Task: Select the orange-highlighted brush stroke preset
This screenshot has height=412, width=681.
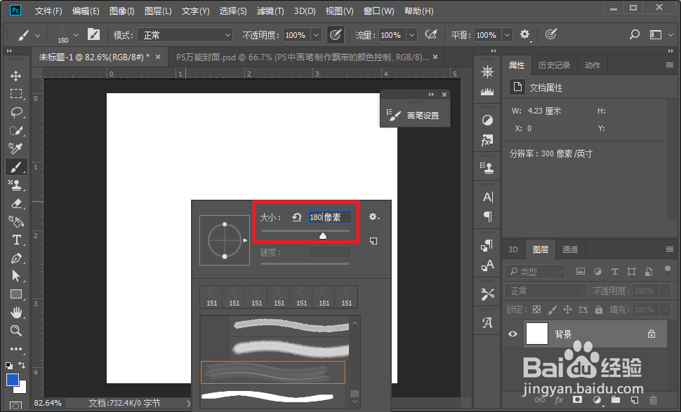Action: [272, 372]
